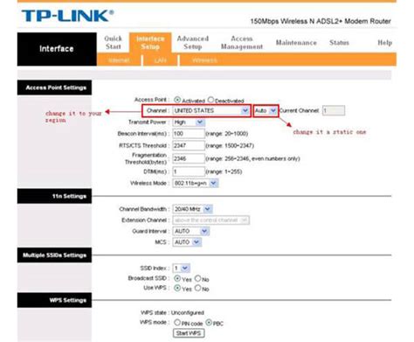Open the MCS dropdown
Viewport: 414px width, 342px height.
coord(187,242)
